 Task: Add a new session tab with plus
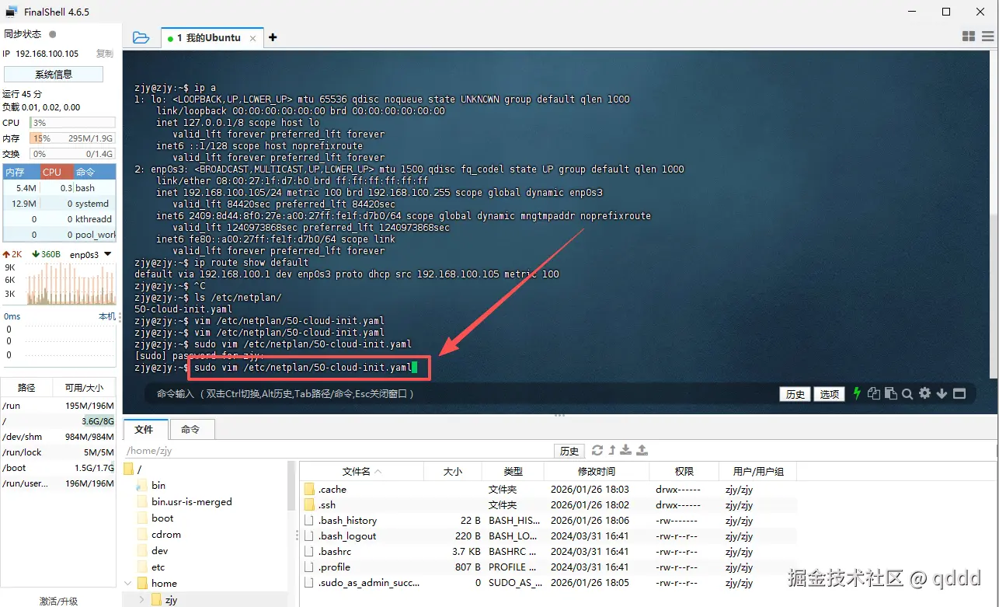[x=273, y=37]
